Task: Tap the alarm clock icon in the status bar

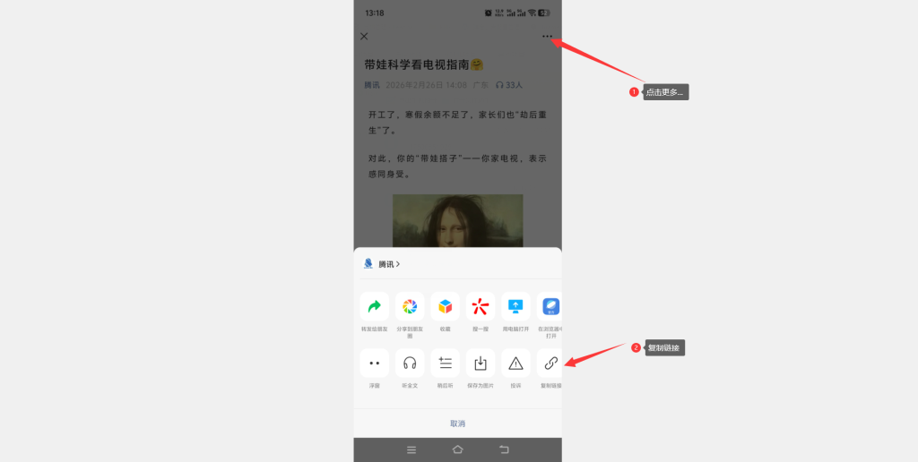Action: [489, 13]
